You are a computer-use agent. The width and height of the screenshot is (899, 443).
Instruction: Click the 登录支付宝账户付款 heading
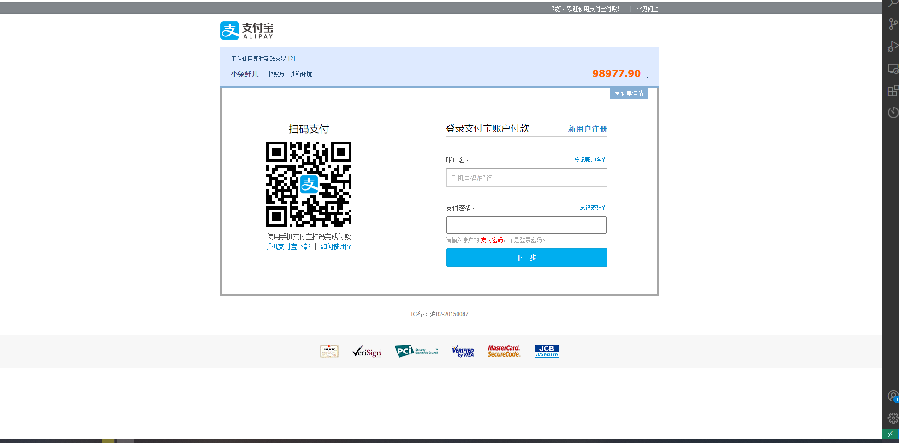(x=487, y=128)
